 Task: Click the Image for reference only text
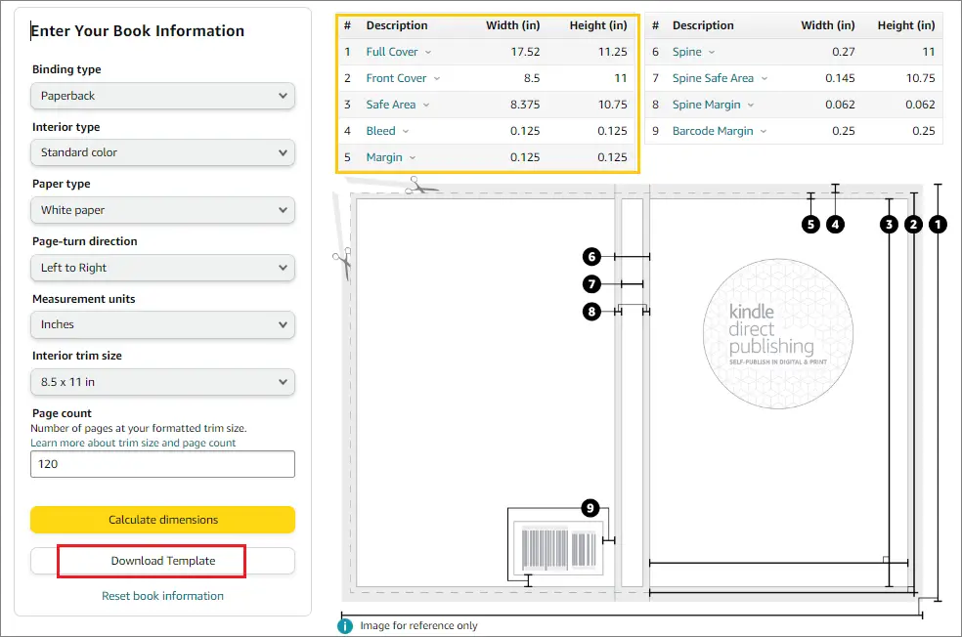click(x=418, y=626)
